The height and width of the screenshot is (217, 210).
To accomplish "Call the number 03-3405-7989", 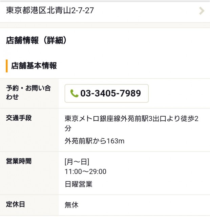I will 106,93.
